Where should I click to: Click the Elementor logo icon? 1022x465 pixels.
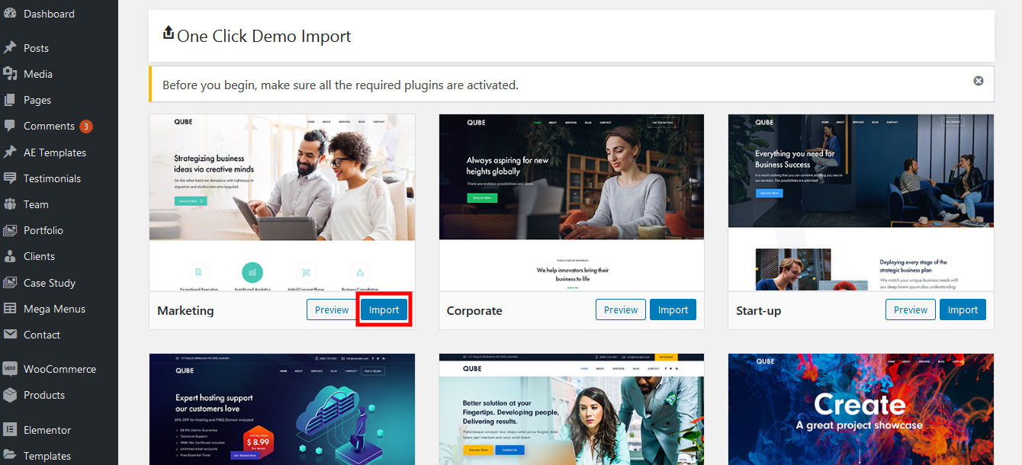pyautogui.click(x=10, y=430)
